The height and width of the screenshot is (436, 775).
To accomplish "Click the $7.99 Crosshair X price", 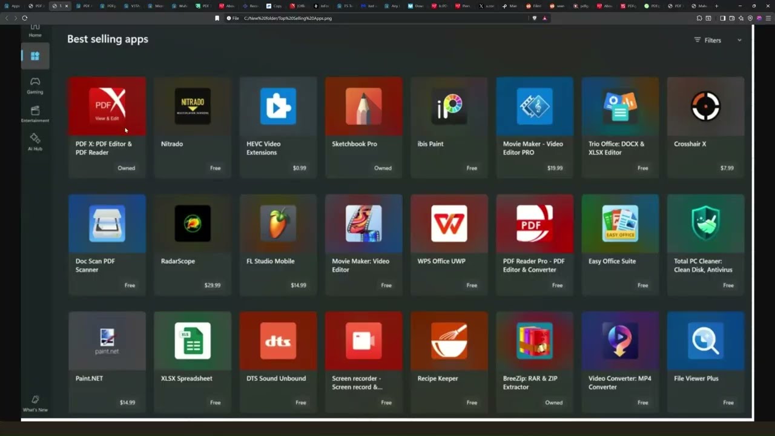I will [x=727, y=168].
